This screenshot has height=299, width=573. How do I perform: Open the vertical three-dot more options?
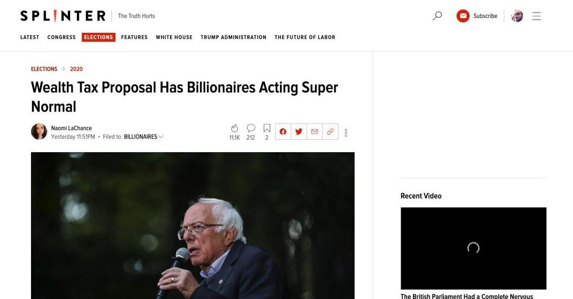[346, 133]
